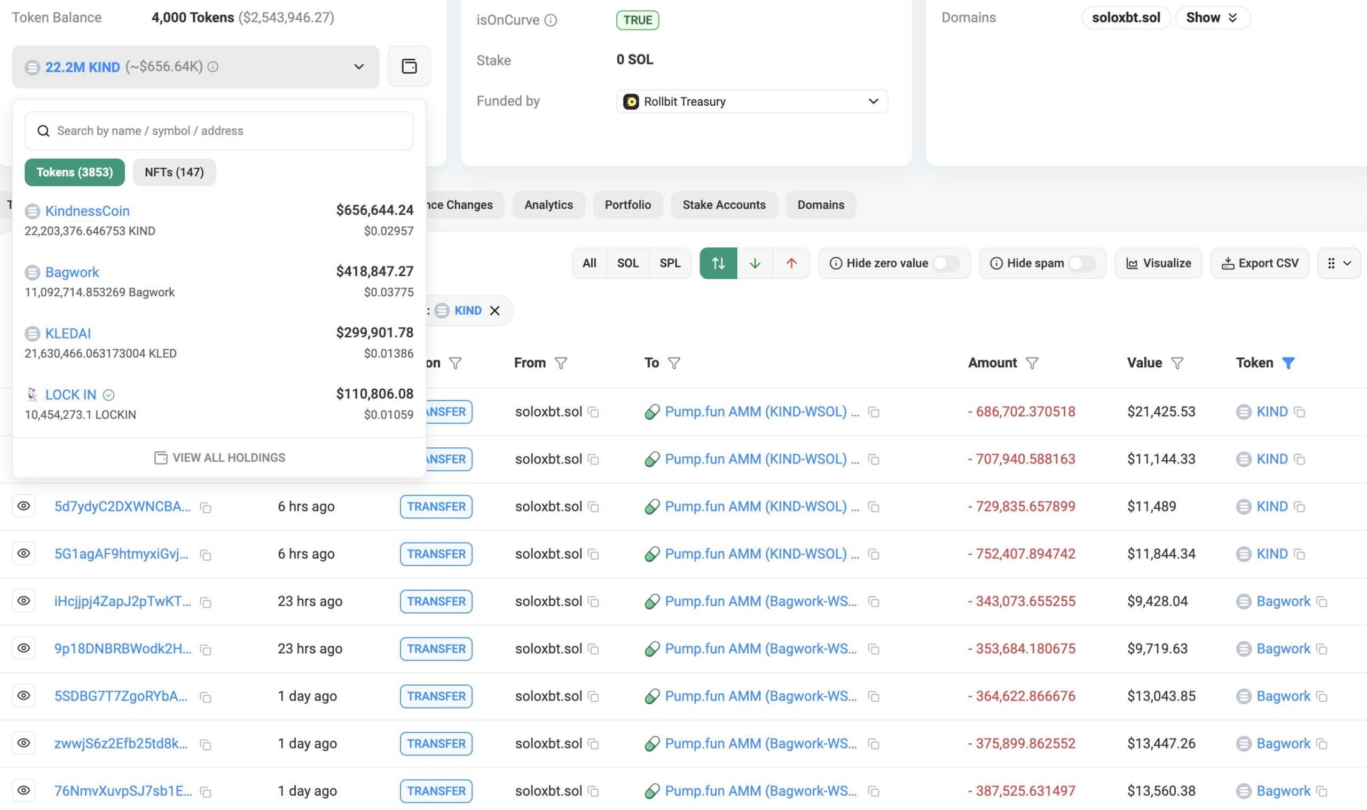Click the green up-down arrows flow filter

tap(718, 263)
